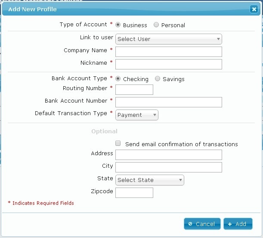Enable send email confirmation of transactions
263x238 pixels.
pos(118,144)
